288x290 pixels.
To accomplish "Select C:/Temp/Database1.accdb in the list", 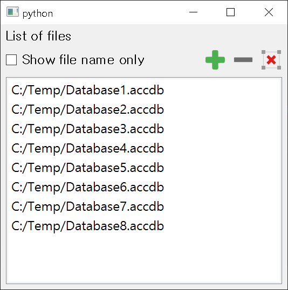I will [144, 90].
